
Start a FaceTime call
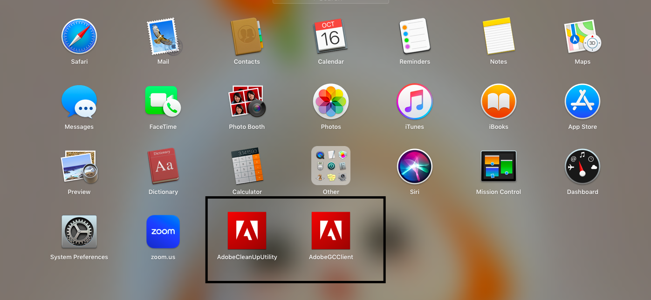pos(163,101)
